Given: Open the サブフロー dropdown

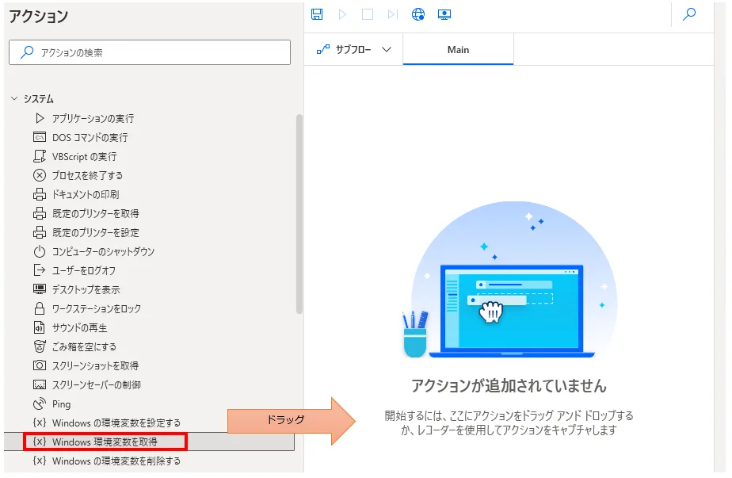Looking at the screenshot, I should point(354,49).
